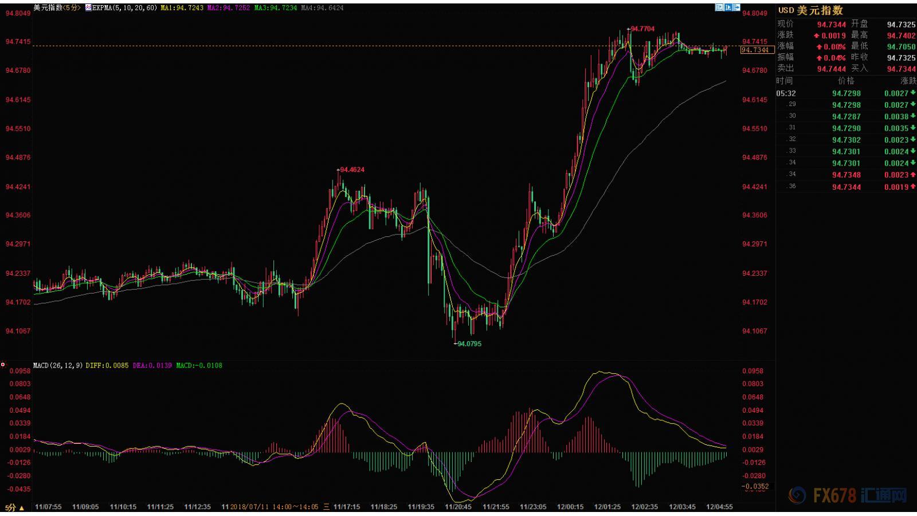
Task: Click the red up arrow beside 0.0019 change
Action: (x=817, y=36)
